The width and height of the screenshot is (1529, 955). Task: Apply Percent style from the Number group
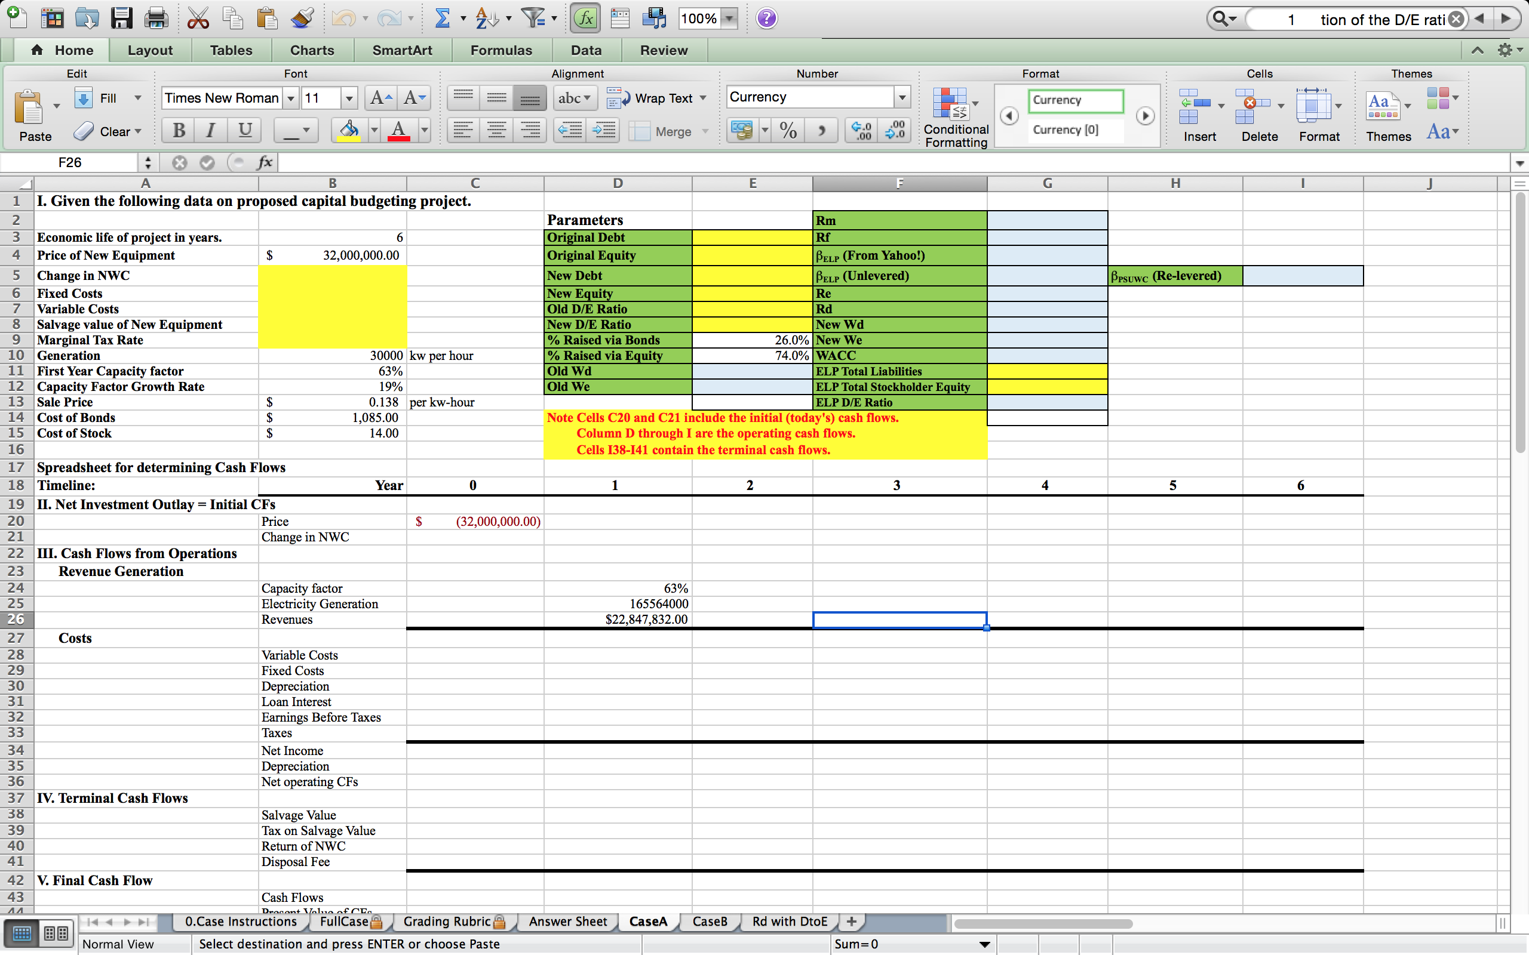[787, 131]
